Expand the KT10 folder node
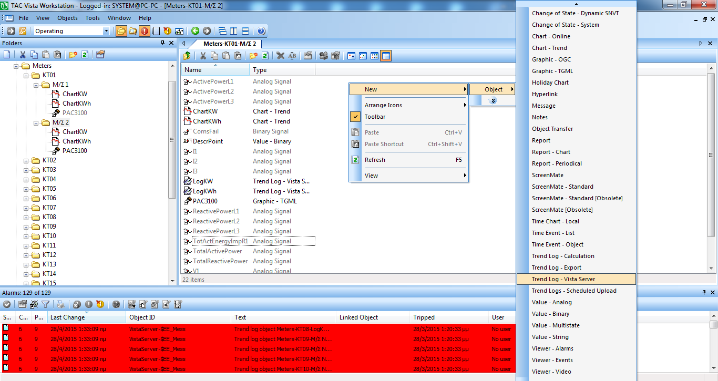The width and height of the screenshot is (718, 381). (x=26, y=236)
